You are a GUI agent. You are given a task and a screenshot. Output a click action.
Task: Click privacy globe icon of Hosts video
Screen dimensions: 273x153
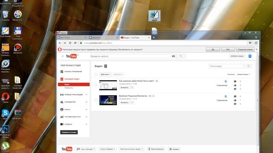coord(226,81)
